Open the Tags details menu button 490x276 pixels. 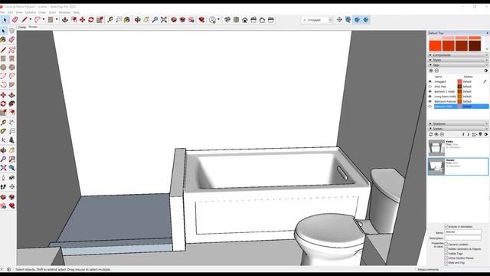pos(486,71)
